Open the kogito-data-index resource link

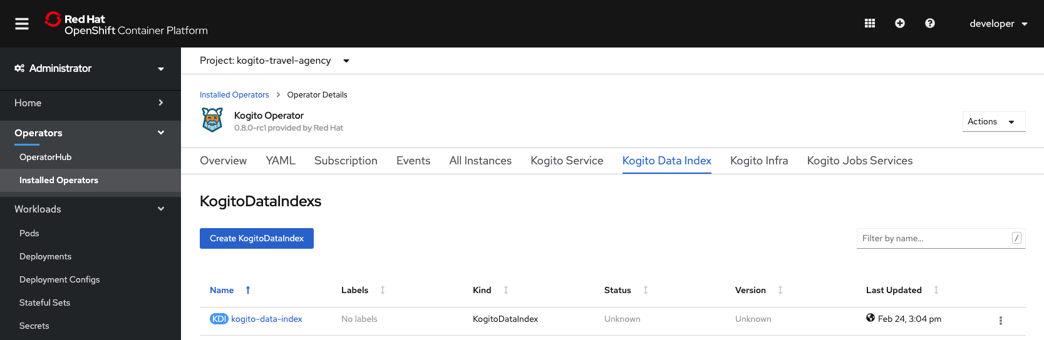click(x=267, y=319)
